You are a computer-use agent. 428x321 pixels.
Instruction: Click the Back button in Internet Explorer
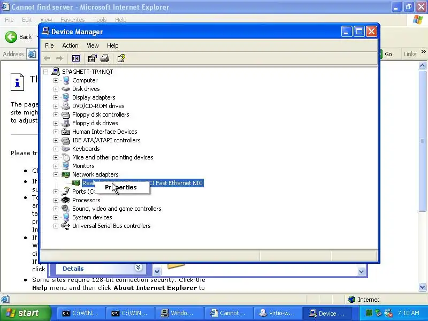(19, 37)
